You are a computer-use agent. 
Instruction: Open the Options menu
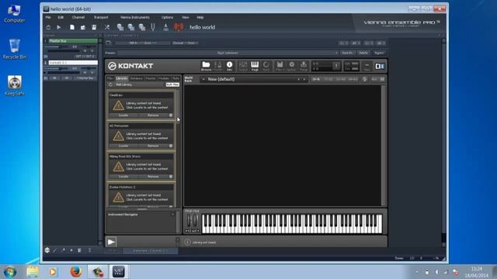click(x=167, y=17)
